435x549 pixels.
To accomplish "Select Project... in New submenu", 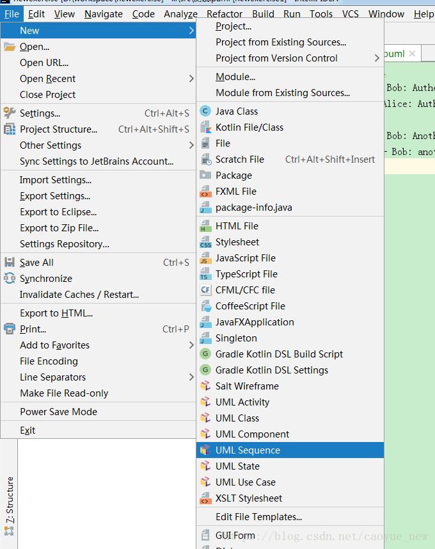I will pos(290,26).
